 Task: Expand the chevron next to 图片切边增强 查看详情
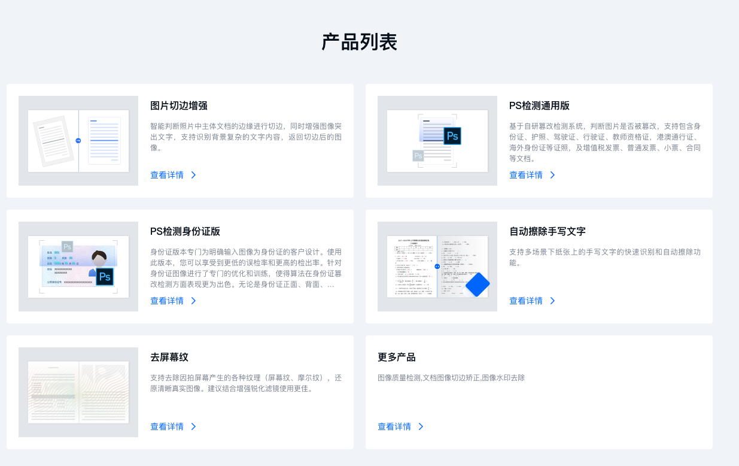click(x=193, y=175)
